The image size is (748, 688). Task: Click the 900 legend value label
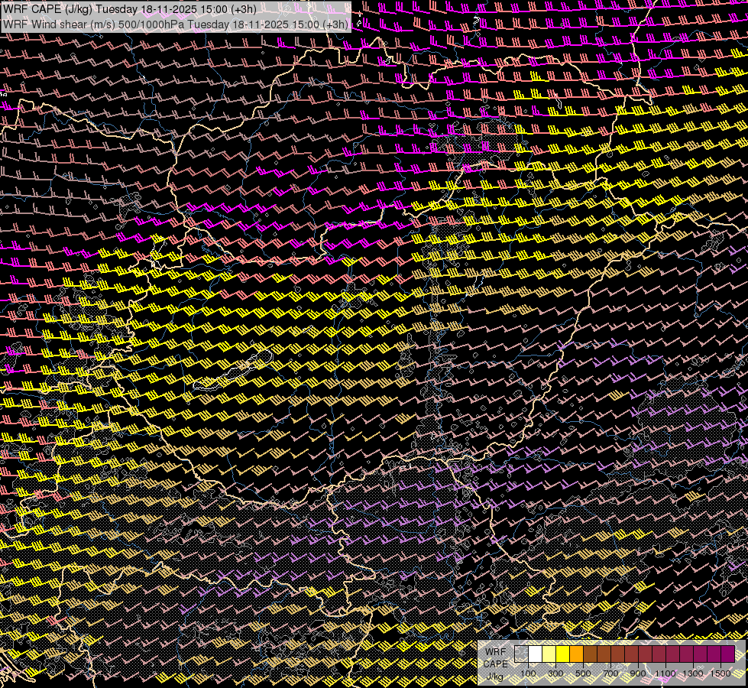[x=638, y=673]
